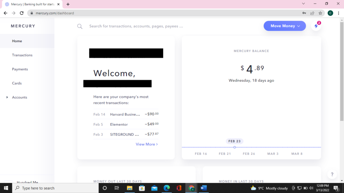Click the Windows taskbar search box
The image size is (344, 193).
pyautogui.click(x=55, y=188)
